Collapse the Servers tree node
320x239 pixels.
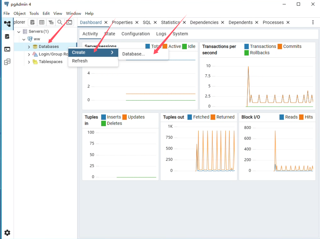click(x=19, y=32)
